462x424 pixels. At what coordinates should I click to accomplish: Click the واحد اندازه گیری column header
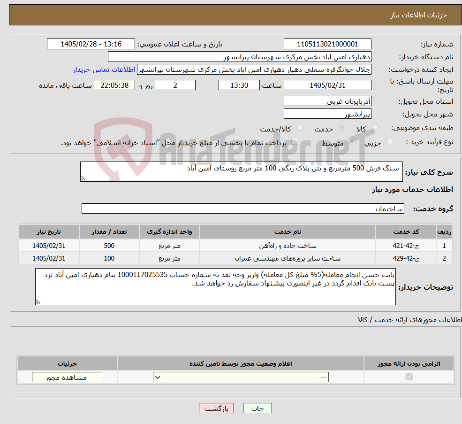point(169,232)
